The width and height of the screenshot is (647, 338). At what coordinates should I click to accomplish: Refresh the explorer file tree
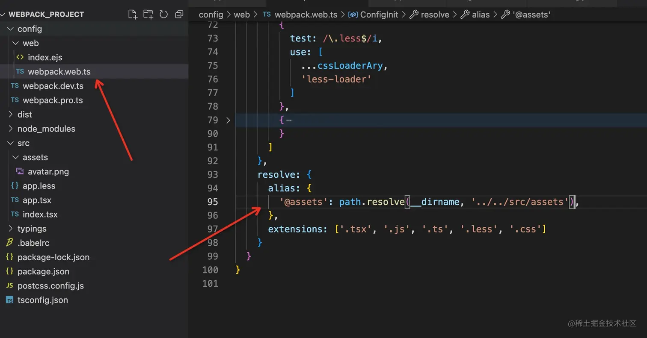163,14
